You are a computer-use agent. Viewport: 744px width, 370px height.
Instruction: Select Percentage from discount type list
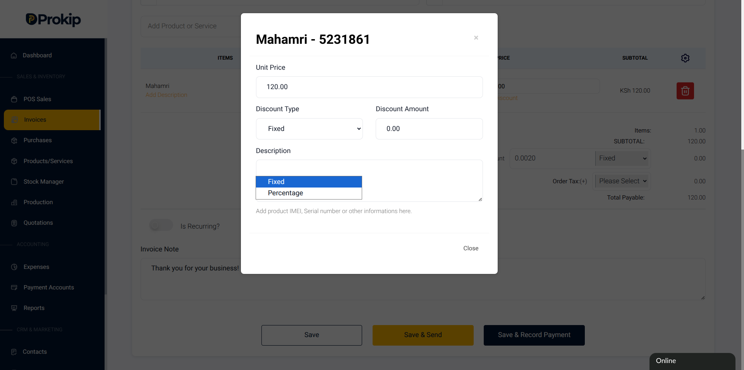point(309,193)
